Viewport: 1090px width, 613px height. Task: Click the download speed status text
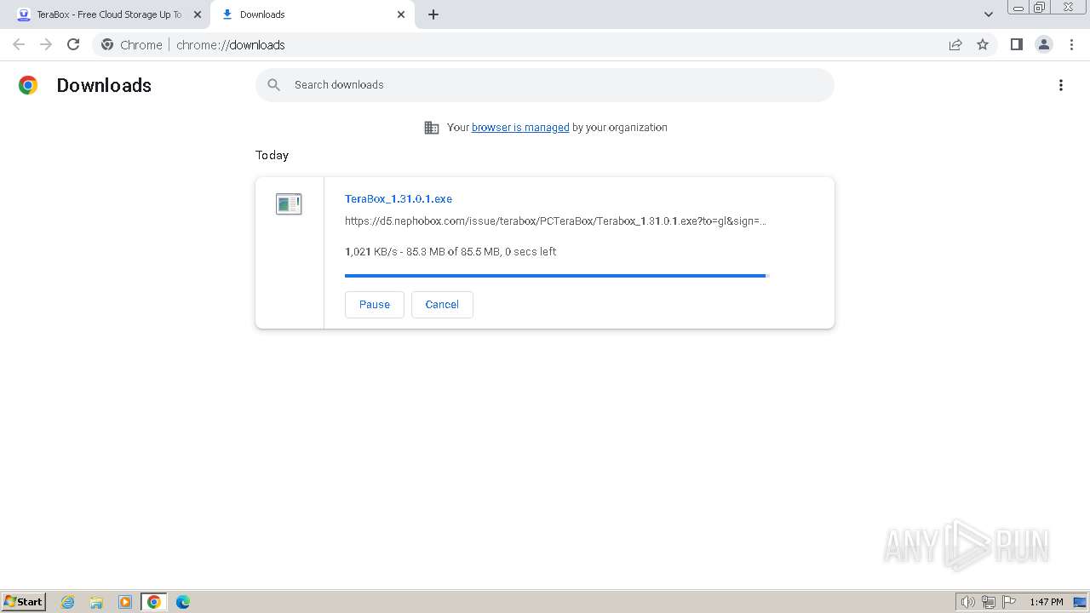[450, 252]
